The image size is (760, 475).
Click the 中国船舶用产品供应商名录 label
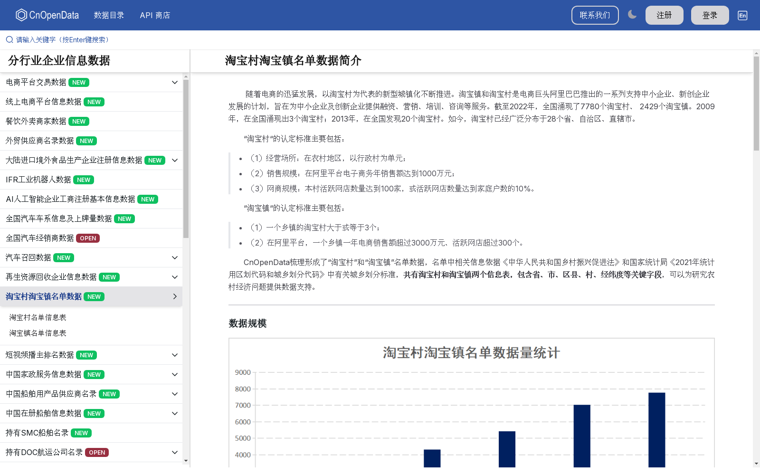pos(51,394)
